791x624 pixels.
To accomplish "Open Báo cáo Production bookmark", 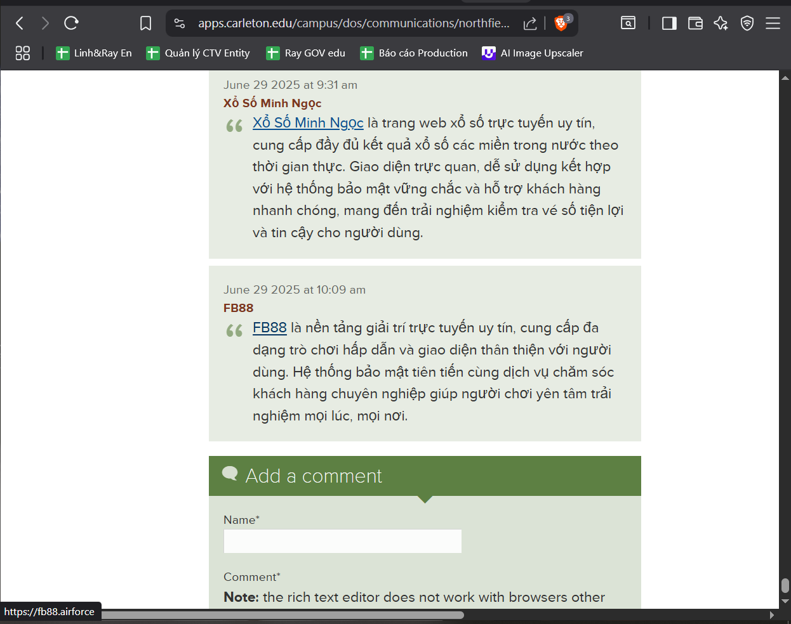I will tap(414, 53).
